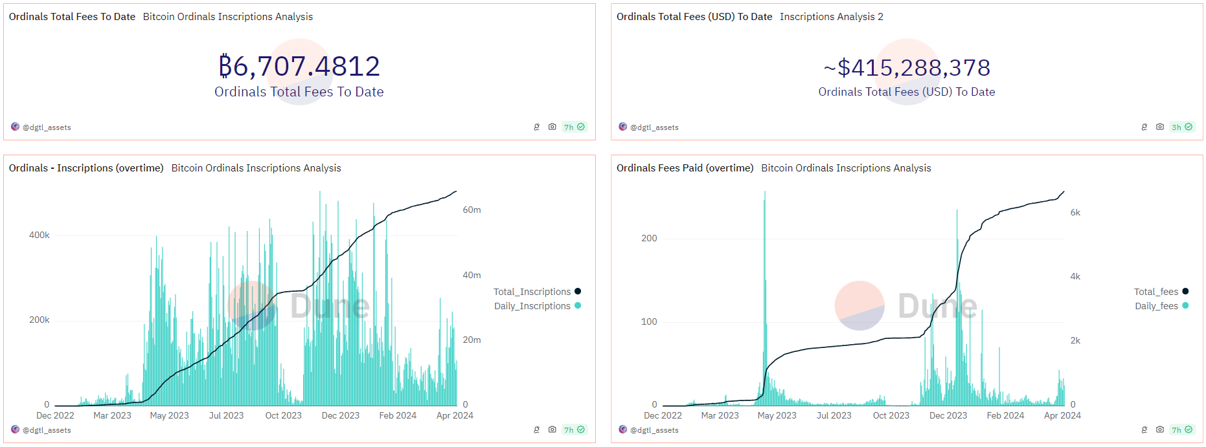This screenshot has width=1206, height=447.
Task: Open Ordinals Total Fees To Date title
Action: [x=72, y=17]
